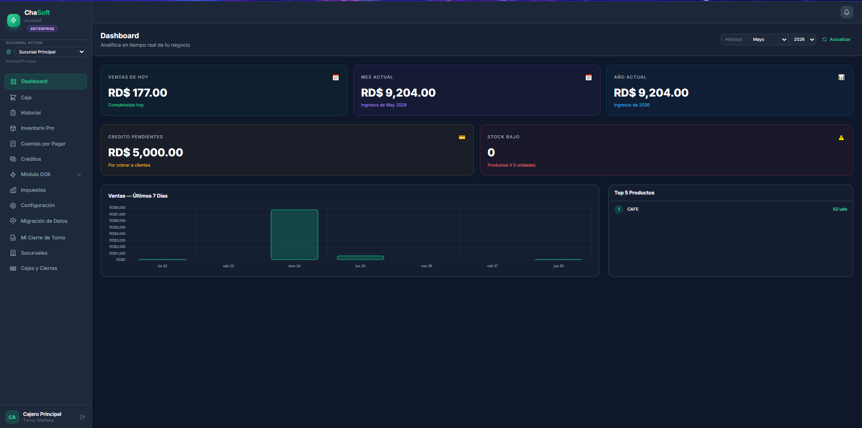Screen dimensions: 862x428
Task: Open Historial from the sidebar
Action: pyautogui.click(x=46, y=113)
